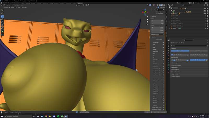Switch to the Animation workspace tab

56,3
